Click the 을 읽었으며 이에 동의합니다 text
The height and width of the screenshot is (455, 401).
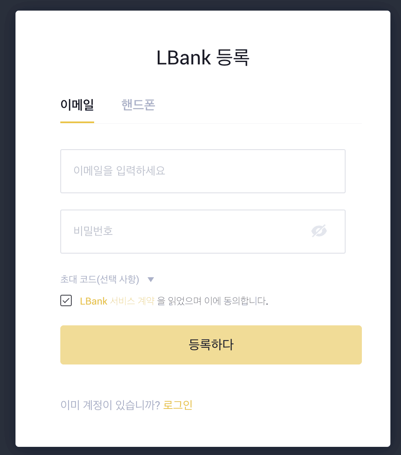click(212, 301)
